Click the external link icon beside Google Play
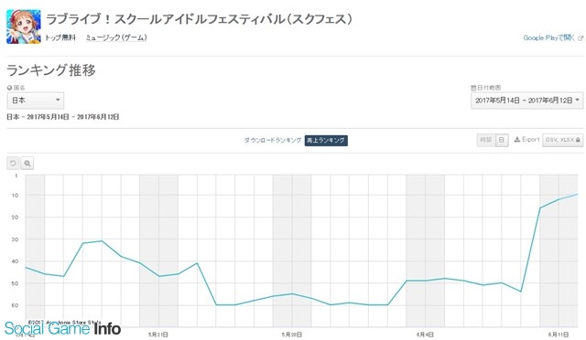Screen dimensions: 586x340 (581, 38)
